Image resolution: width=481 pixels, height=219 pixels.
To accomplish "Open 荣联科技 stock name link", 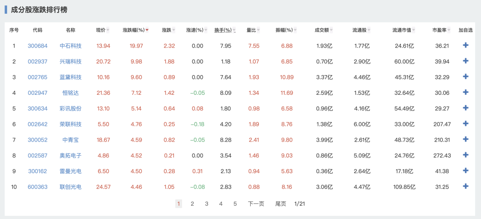I will tap(70, 124).
